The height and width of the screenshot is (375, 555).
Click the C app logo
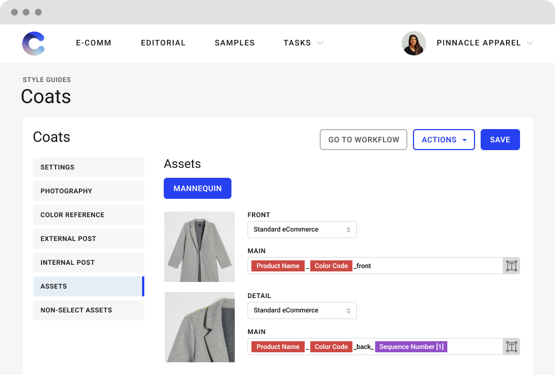point(33,43)
